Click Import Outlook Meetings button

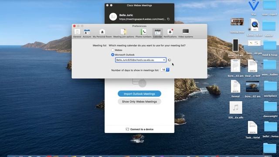pyautogui.click(x=139, y=94)
